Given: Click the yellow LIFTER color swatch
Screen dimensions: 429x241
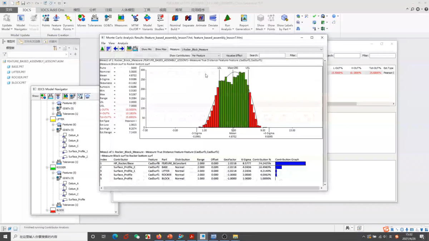Looking at the screenshot, I should [x=53, y=119].
